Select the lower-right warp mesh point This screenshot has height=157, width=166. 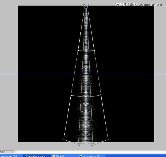[x=101, y=95]
